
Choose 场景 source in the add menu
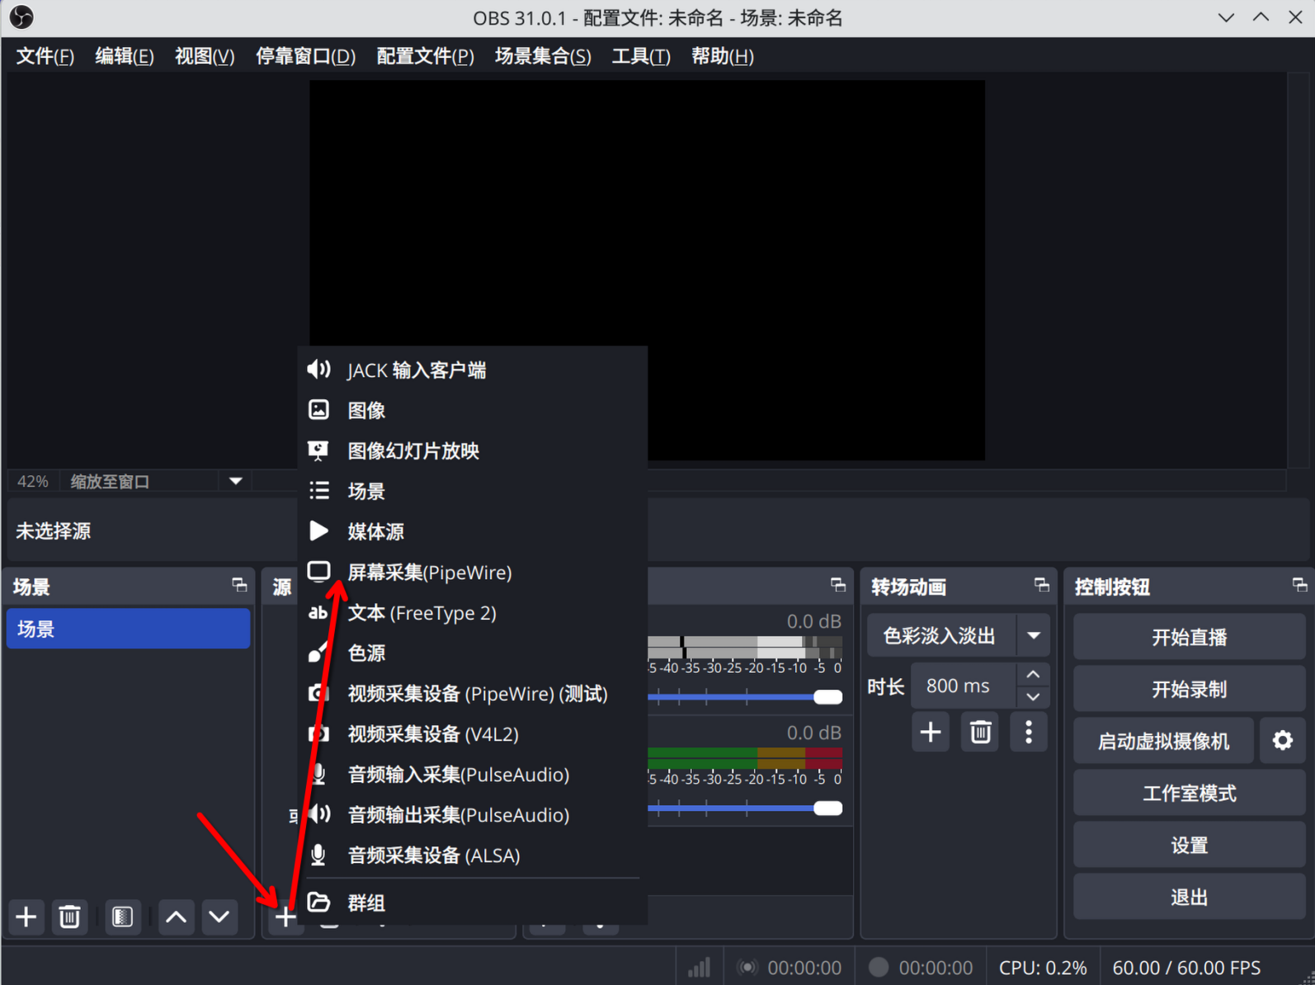click(472, 492)
